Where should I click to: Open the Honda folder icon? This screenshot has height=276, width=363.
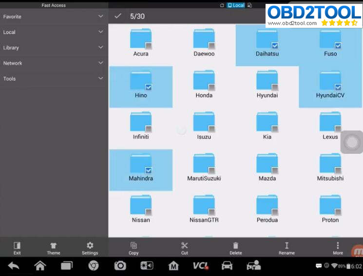click(x=204, y=81)
